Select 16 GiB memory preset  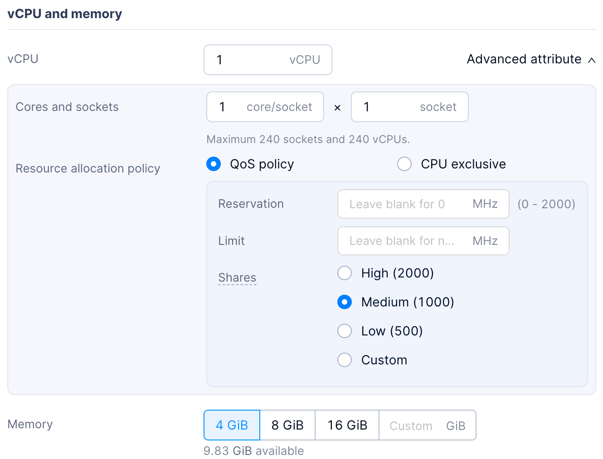(x=347, y=425)
